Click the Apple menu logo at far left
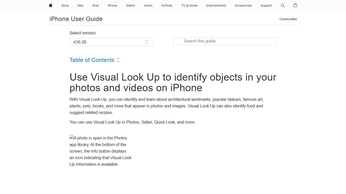This screenshot has width=346, height=194. pyautogui.click(x=50, y=5)
